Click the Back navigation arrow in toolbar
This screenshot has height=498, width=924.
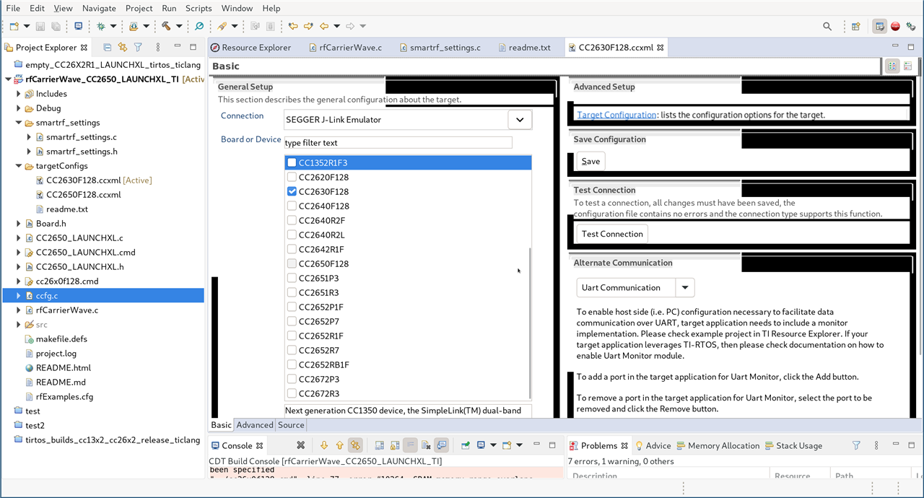(324, 26)
